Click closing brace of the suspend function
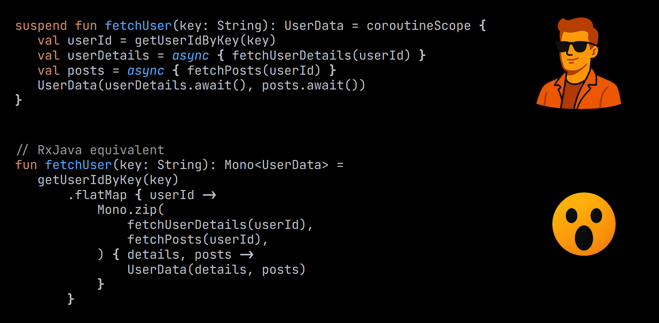 [18, 100]
